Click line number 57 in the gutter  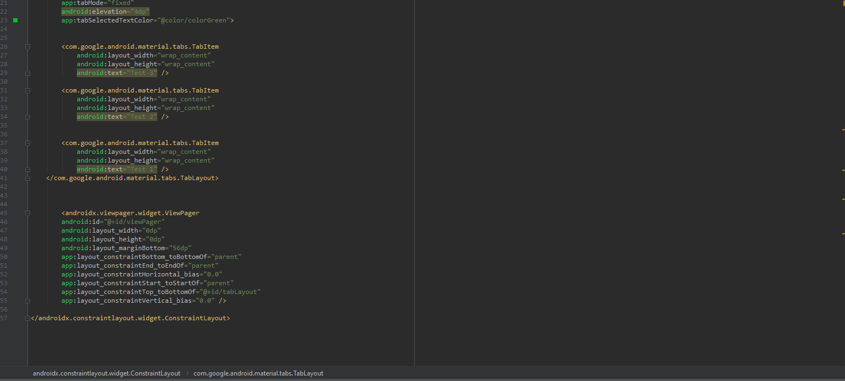tap(4, 318)
